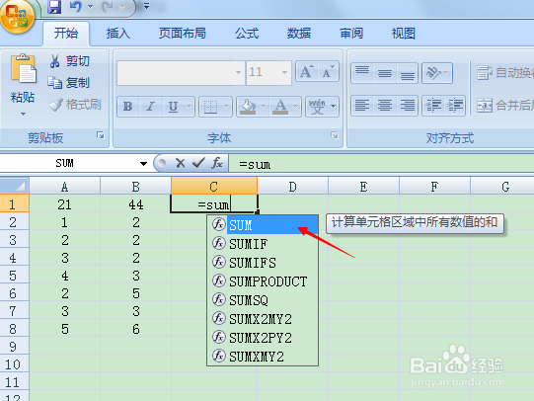Image resolution: width=534 pixels, height=401 pixels.
Task: Select all cells corner button
Action: pyautogui.click(x=14, y=186)
